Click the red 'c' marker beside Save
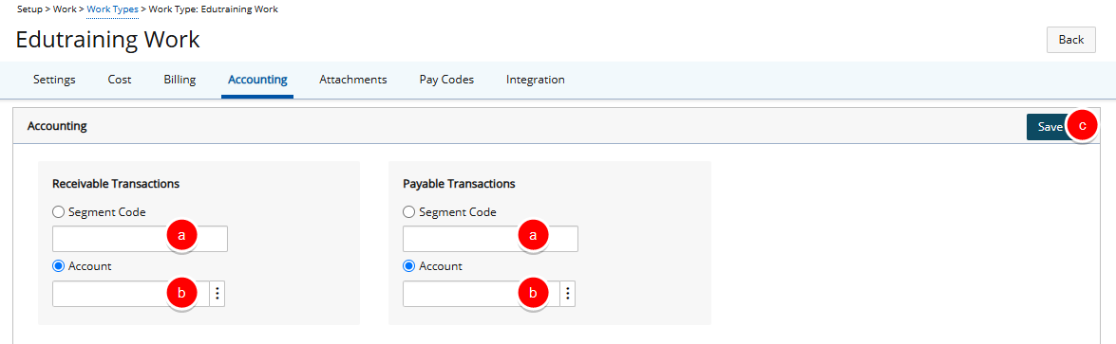 [1083, 127]
